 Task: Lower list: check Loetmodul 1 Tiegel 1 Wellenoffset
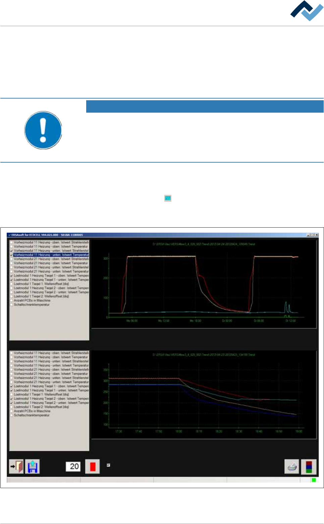coord(12,395)
